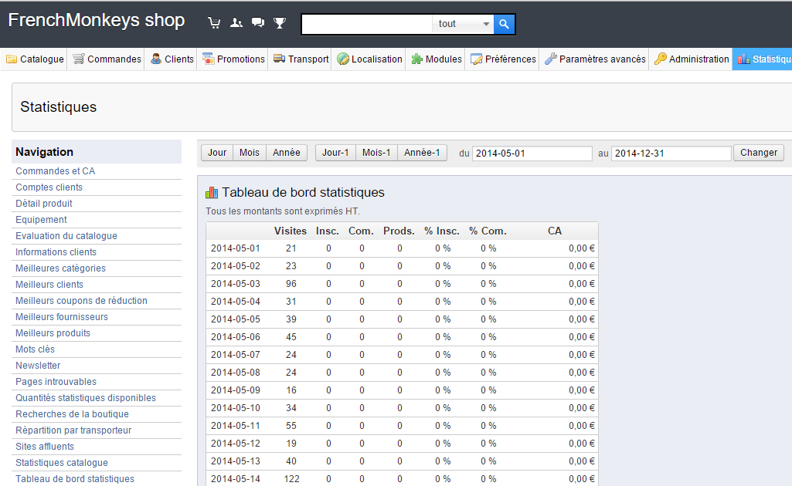Switch to the Promotions tab
This screenshot has height=486, width=792.
[233, 59]
